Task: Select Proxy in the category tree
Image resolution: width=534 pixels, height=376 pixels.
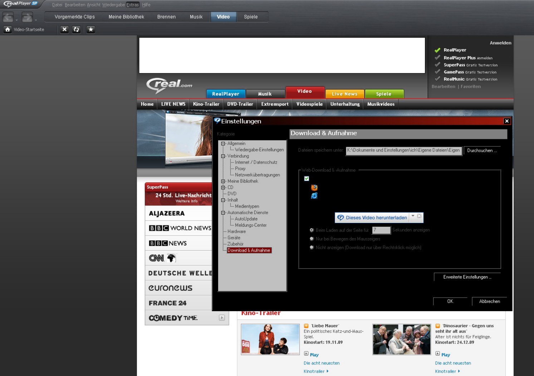Action: click(x=240, y=169)
